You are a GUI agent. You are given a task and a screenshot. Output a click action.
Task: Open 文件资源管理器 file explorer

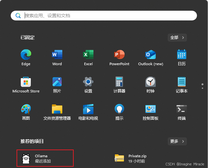pos(57,112)
